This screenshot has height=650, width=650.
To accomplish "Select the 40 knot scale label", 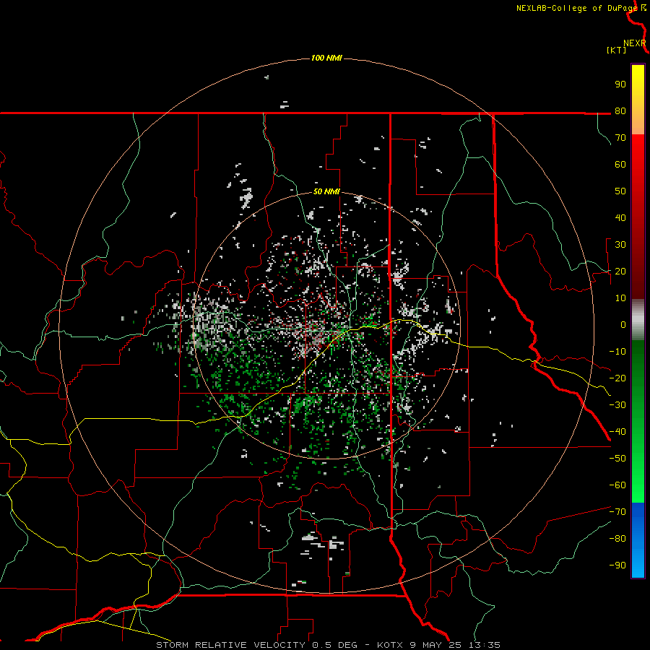I will click(x=620, y=218).
